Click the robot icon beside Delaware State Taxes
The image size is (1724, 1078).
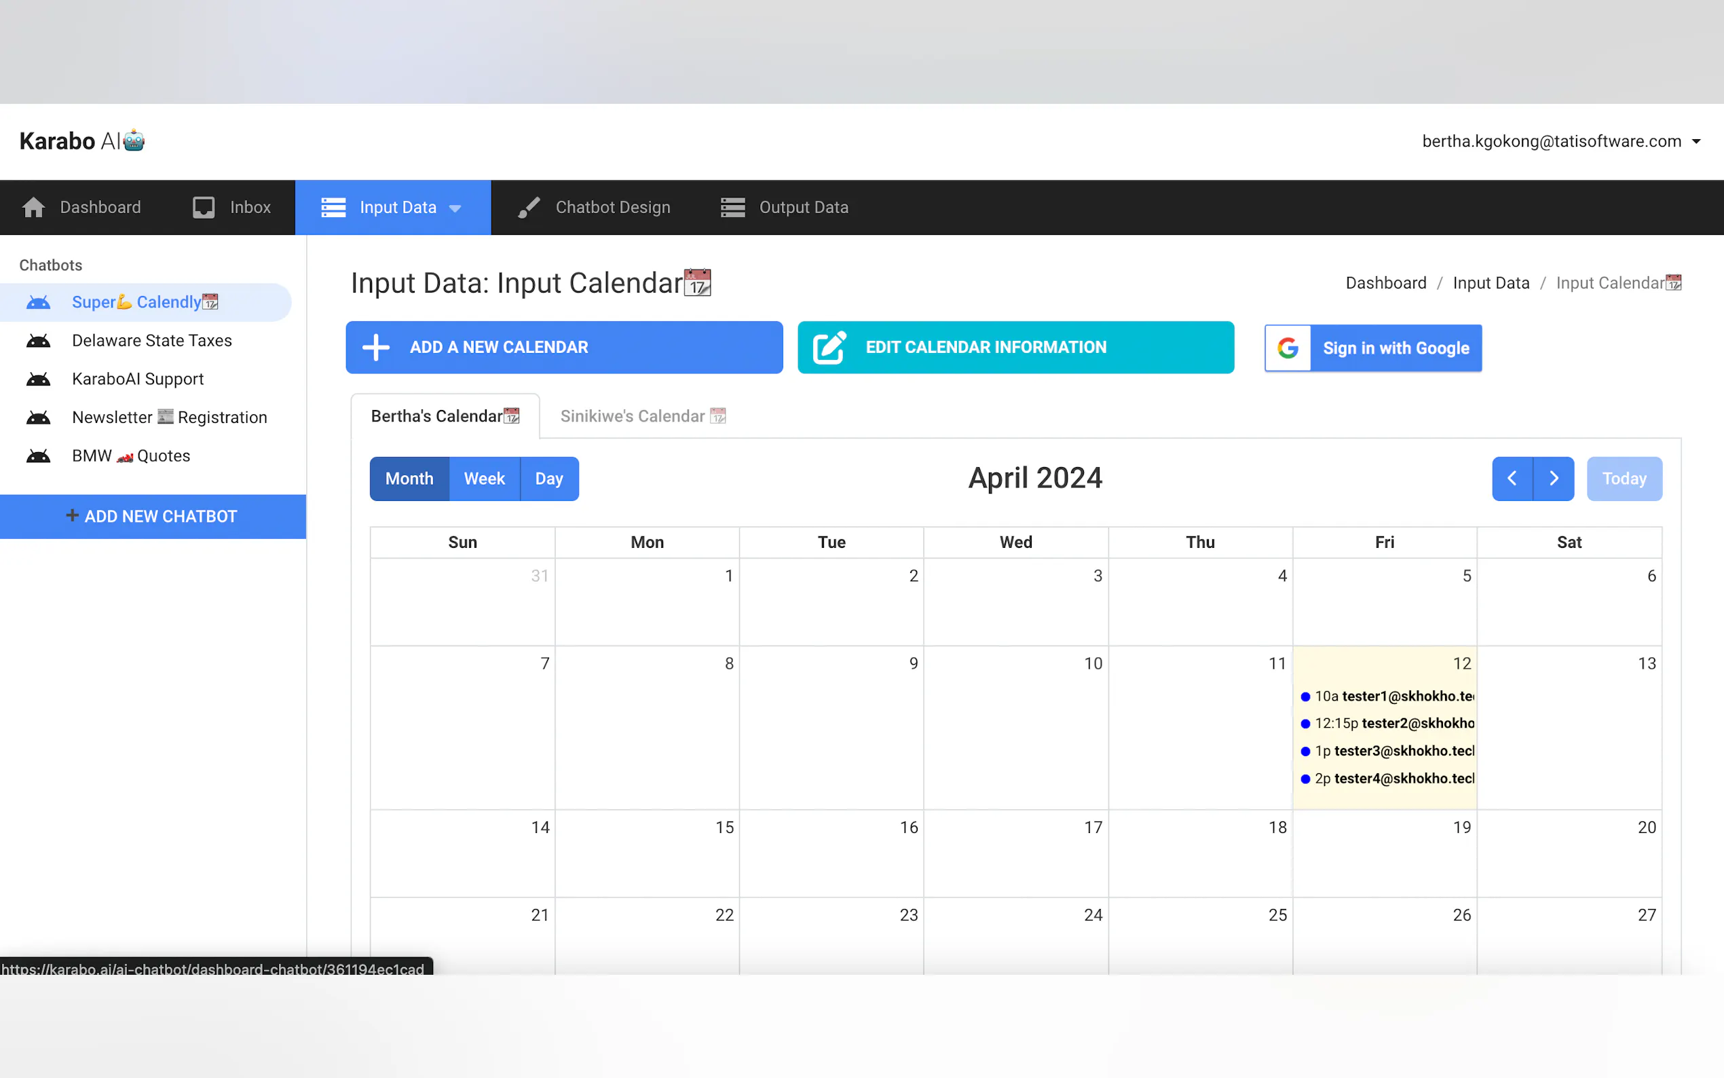point(39,341)
